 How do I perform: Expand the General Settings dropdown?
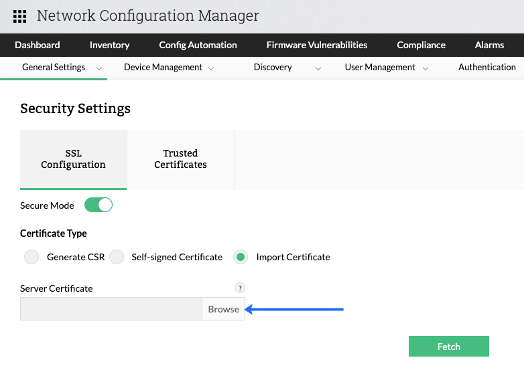coord(99,68)
